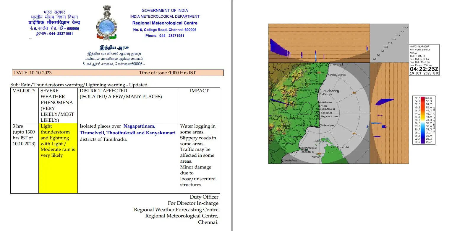The width and height of the screenshot is (452, 231).
Task: Click the 'Duty Officer' signature text
Action: click(204, 197)
